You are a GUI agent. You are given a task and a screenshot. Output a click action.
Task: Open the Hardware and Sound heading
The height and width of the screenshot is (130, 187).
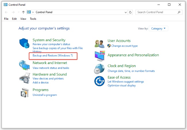pos(50,74)
